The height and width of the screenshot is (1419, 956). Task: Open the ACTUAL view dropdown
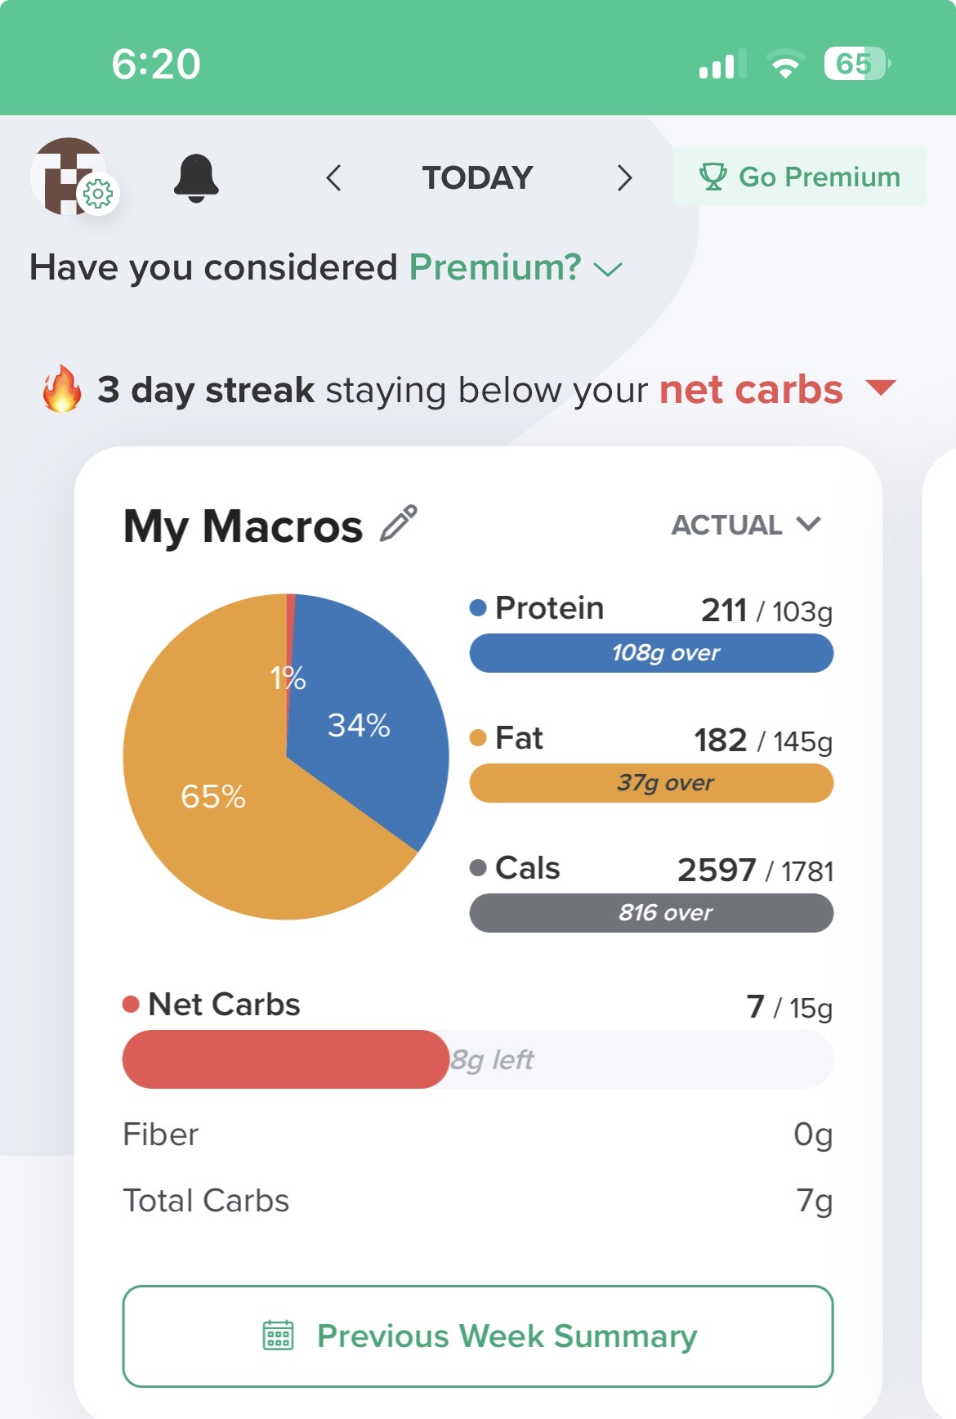[x=745, y=525]
